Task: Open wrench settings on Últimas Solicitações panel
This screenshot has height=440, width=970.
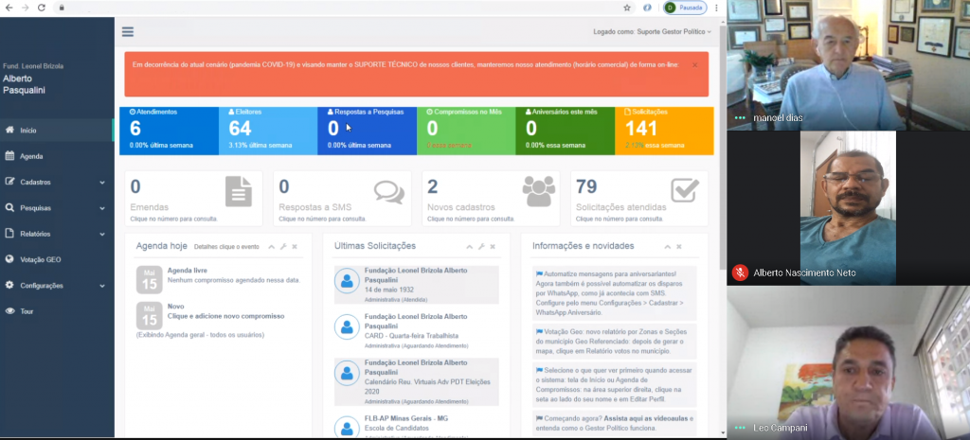Action: (480, 246)
